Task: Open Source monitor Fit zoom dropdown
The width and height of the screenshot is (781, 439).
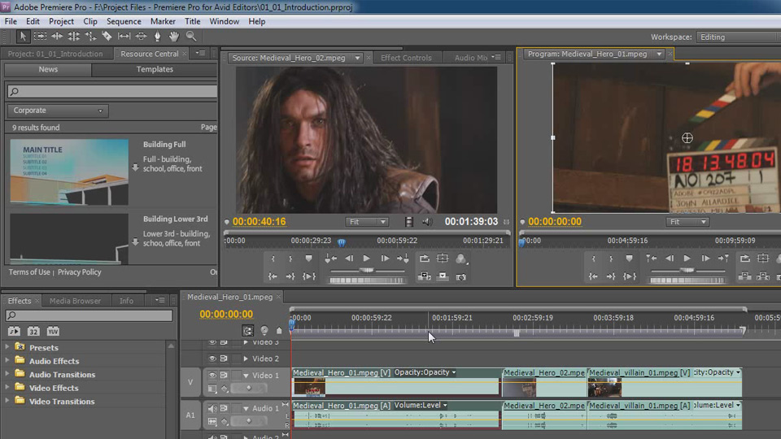Action: (367, 222)
